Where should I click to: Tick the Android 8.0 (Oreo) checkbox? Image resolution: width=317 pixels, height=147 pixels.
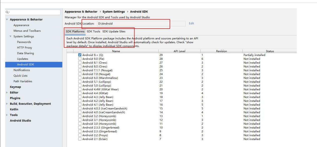point(80,66)
